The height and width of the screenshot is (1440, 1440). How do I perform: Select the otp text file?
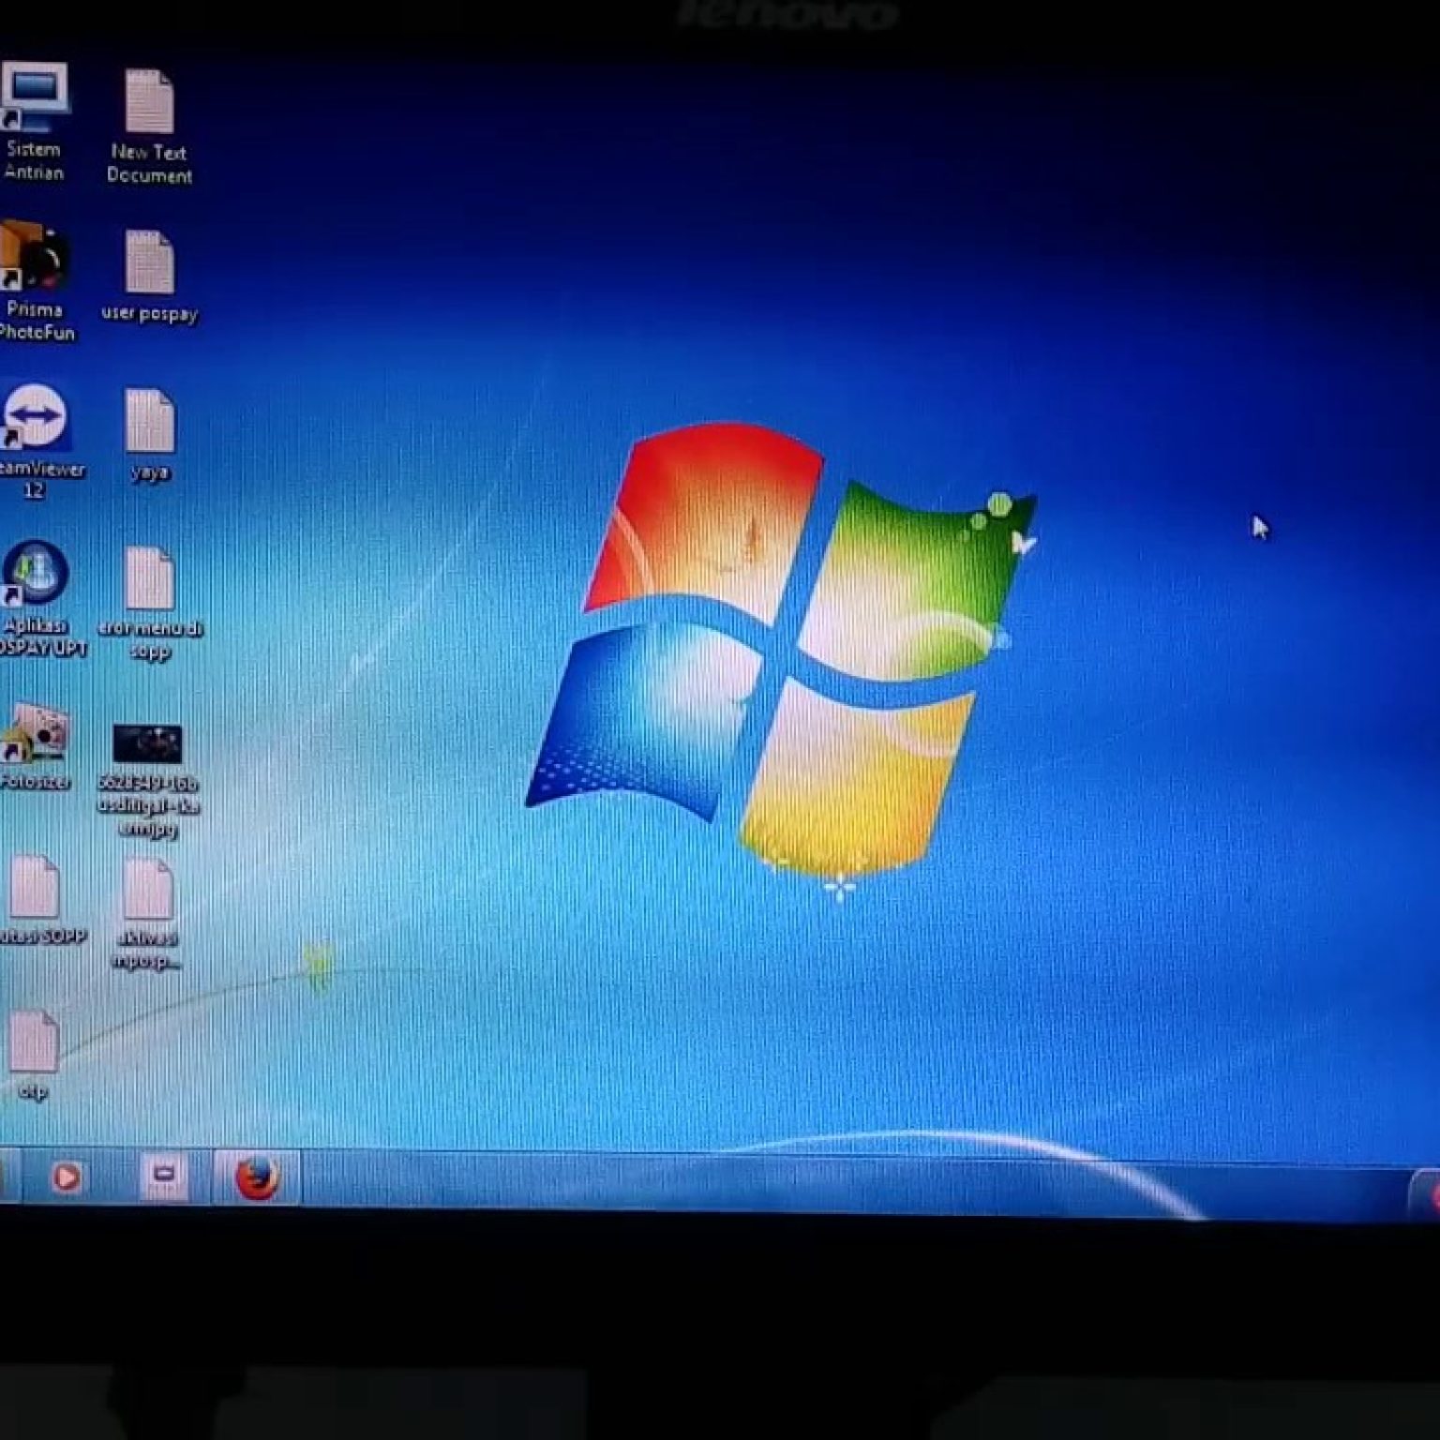click(34, 1042)
